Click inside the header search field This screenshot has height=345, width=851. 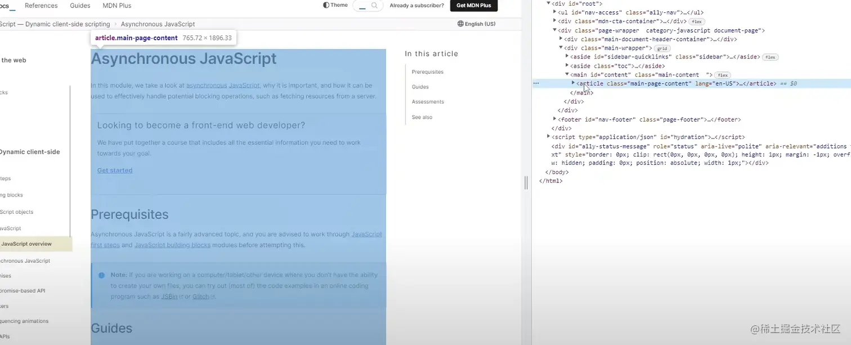click(368, 6)
